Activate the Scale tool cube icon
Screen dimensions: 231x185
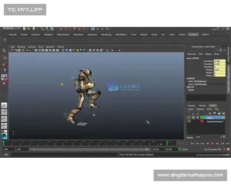tap(4, 84)
